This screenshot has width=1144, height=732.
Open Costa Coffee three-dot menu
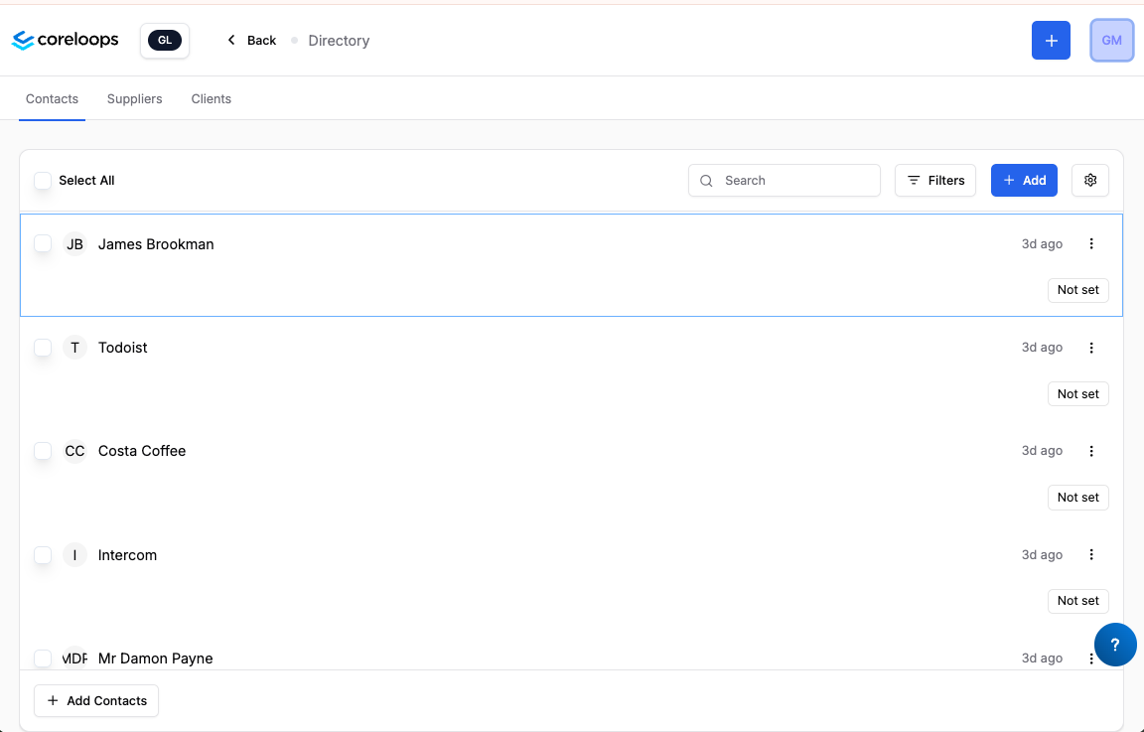1091,451
